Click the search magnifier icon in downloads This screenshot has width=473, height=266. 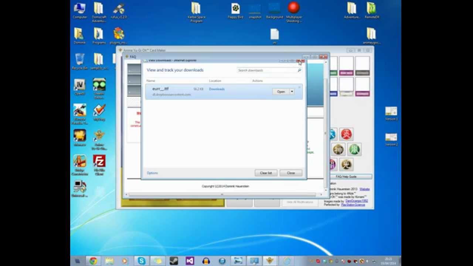pos(299,70)
